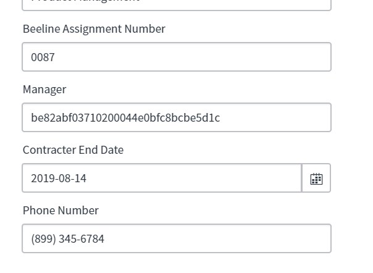Image resolution: width=373 pixels, height=273 pixels.
Task: Click the "Phone Number" label
Action: 61,211
